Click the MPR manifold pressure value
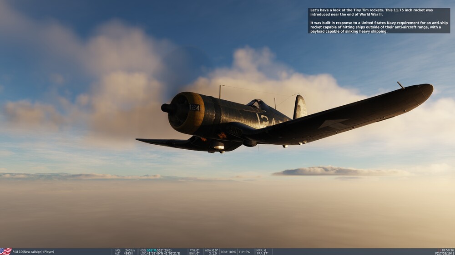The image size is (455, 255). coord(261,250)
